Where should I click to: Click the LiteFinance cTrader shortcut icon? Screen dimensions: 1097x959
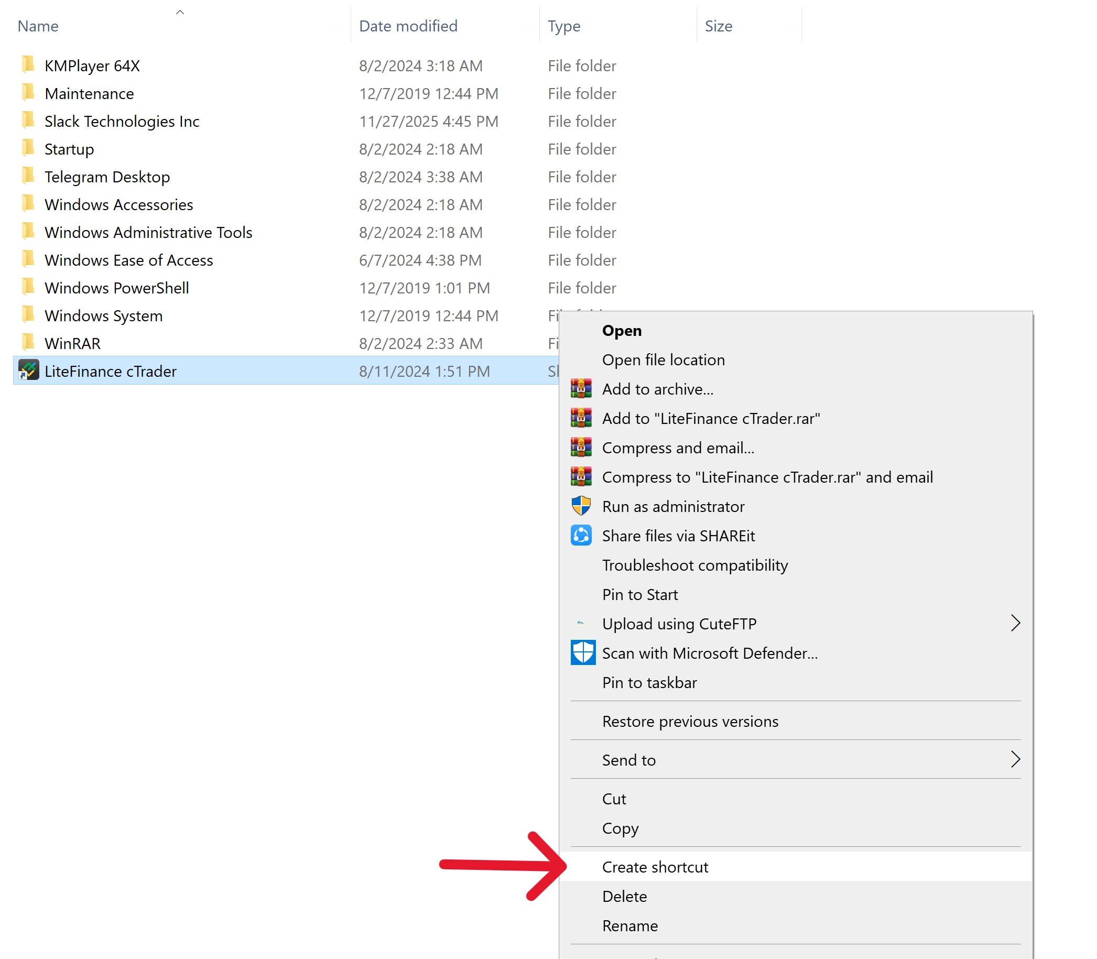28,370
